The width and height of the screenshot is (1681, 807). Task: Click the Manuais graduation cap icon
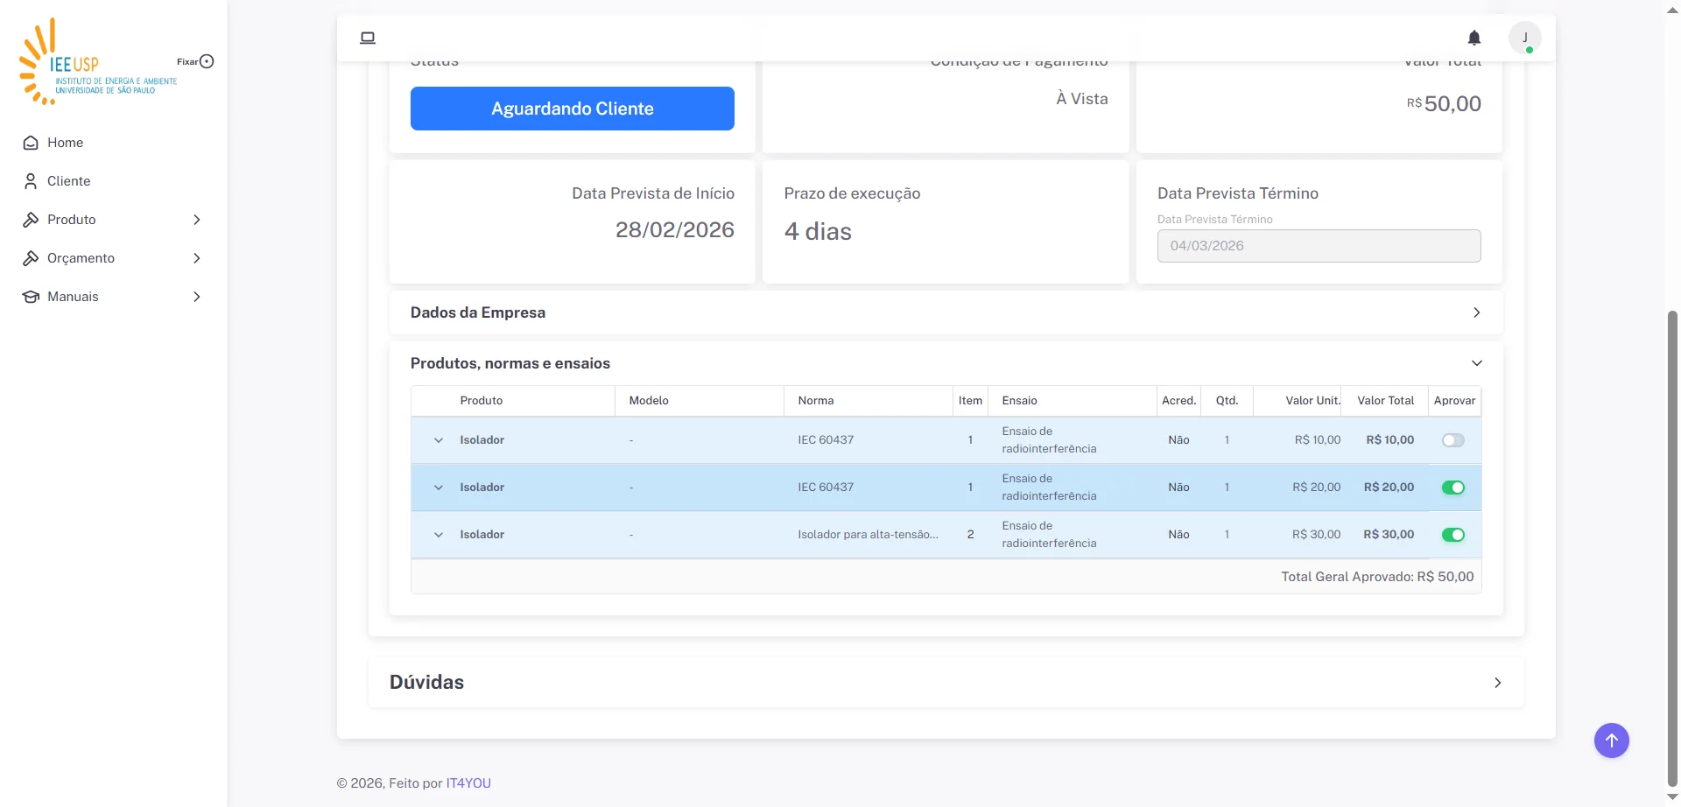[x=31, y=297]
